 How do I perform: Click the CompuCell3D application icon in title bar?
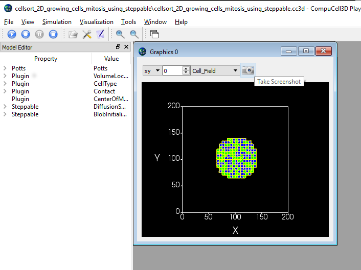tap(8, 8)
